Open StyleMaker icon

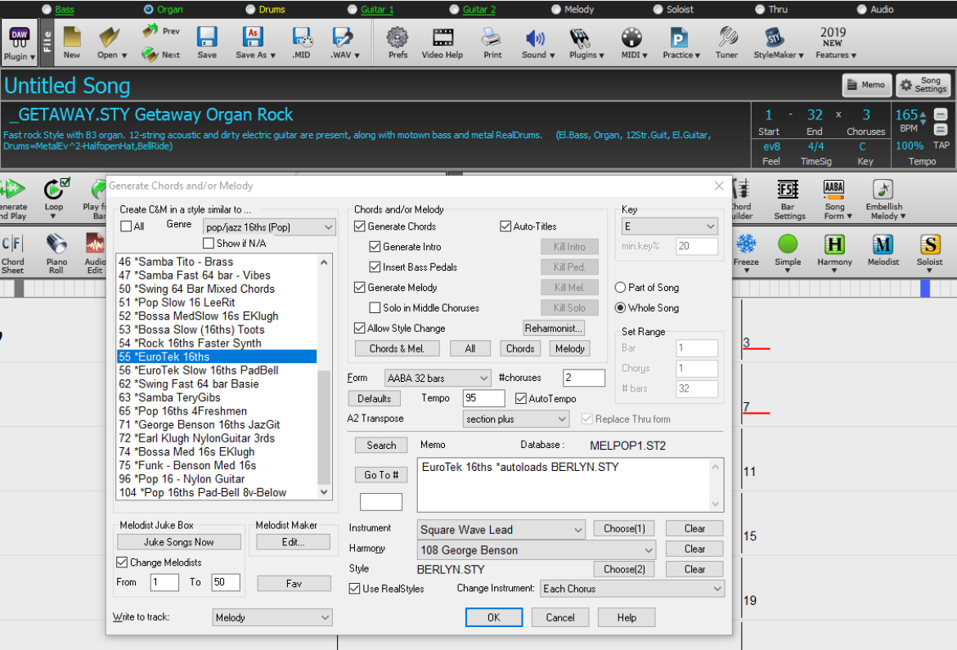coord(778,43)
